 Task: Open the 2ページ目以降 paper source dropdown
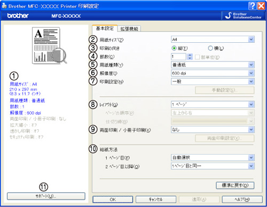point(213,166)
